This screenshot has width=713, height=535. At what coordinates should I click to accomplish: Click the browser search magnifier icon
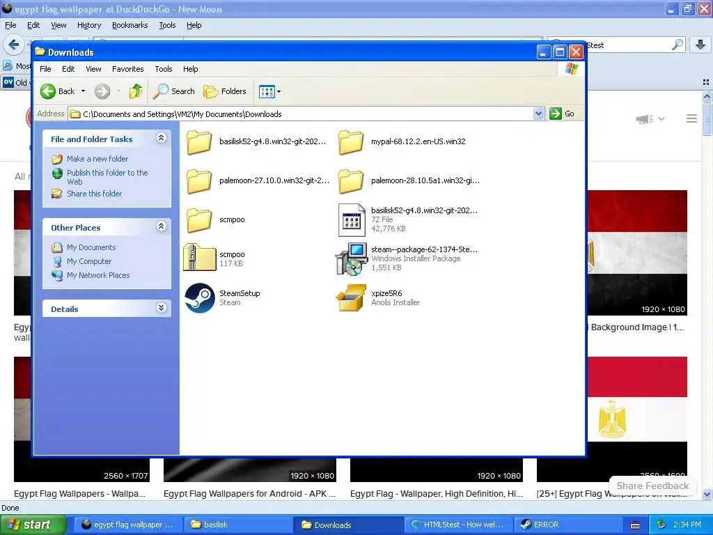677,45
